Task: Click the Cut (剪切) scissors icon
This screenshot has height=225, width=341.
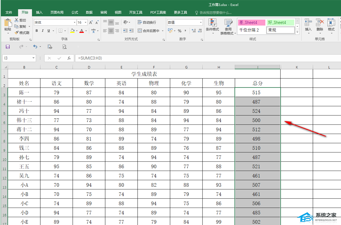Action: [17, 20]
